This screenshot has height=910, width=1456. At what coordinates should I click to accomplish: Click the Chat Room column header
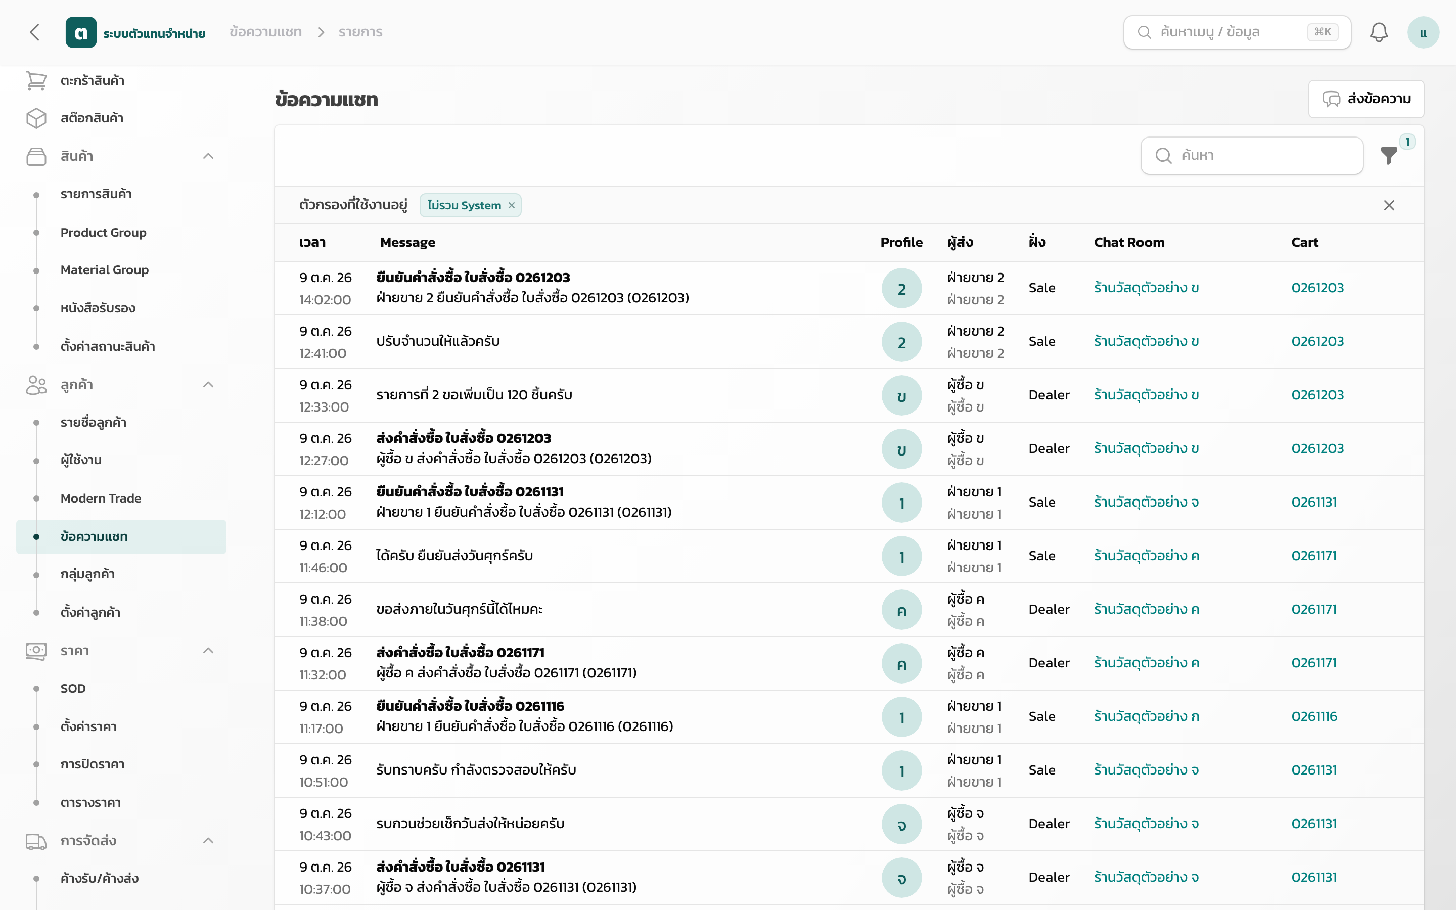[x=1129, y=242]
